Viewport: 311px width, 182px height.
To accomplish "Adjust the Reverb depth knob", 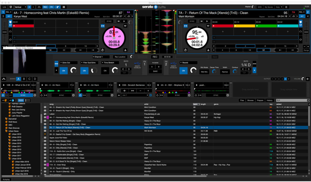I will point(193,70).
